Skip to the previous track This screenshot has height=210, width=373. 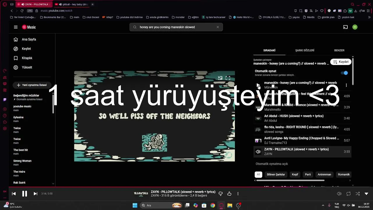tap(14, 194)
